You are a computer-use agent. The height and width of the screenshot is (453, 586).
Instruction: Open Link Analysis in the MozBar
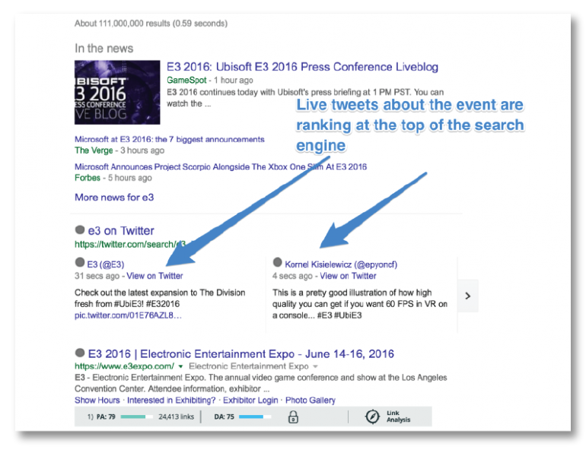[398, 417]
